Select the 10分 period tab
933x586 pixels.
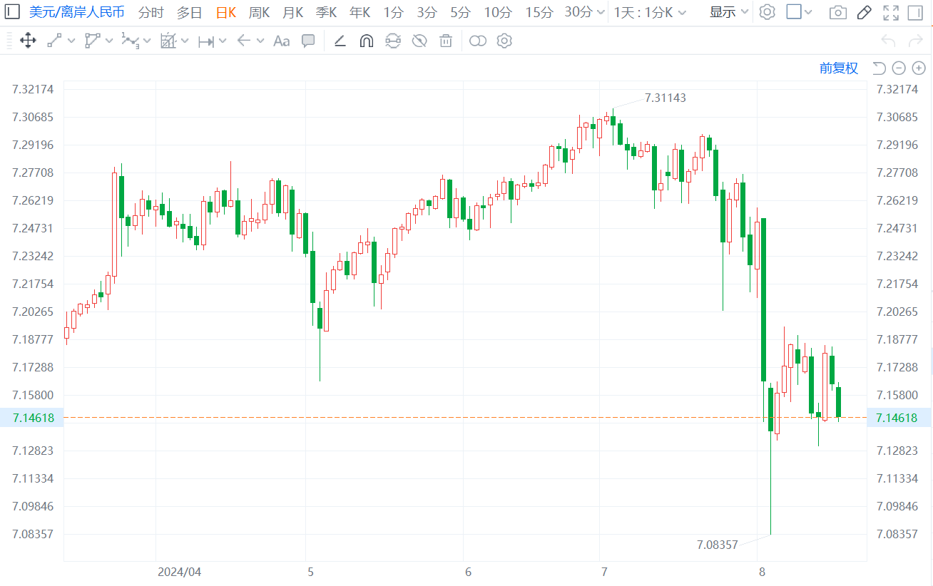[x=498, y=12]
